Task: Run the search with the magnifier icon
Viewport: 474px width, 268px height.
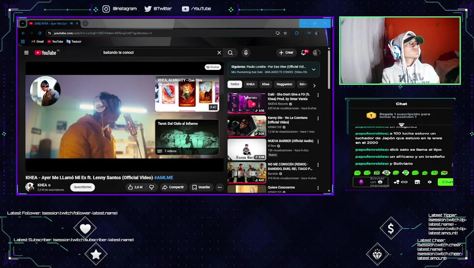Action: [230, 52]
